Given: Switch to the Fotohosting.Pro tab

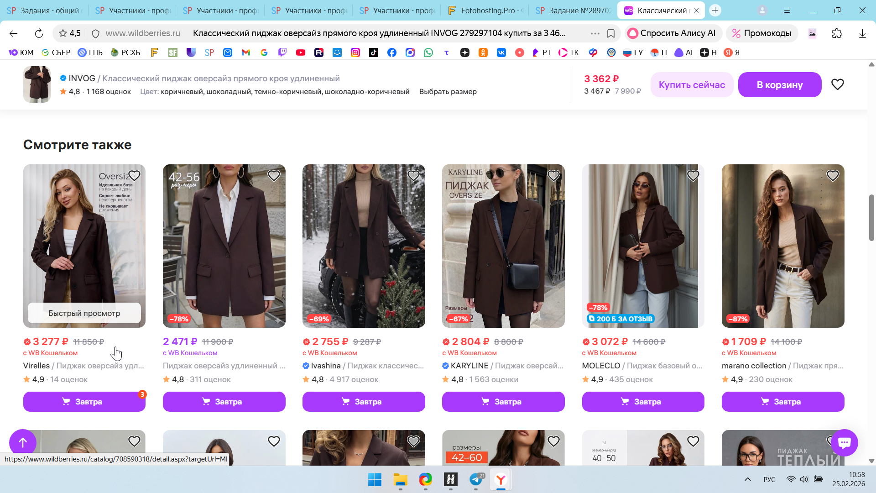Looking at the screenshot, I should tap(485, 10).
